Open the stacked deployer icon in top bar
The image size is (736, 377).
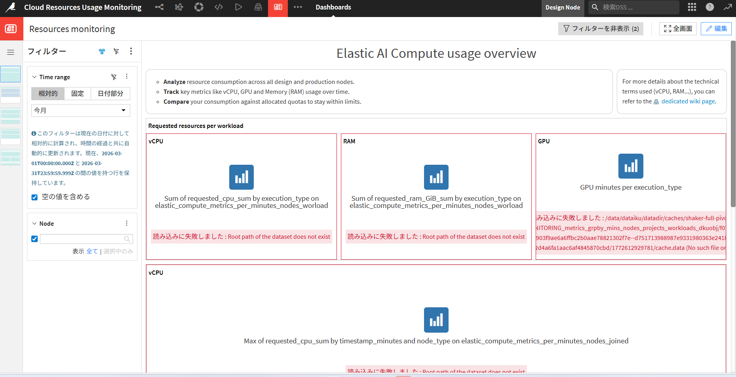tap(258, 7)
